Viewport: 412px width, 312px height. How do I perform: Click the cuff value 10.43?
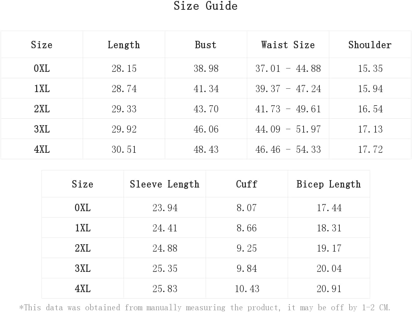click(x=247, y=289)
